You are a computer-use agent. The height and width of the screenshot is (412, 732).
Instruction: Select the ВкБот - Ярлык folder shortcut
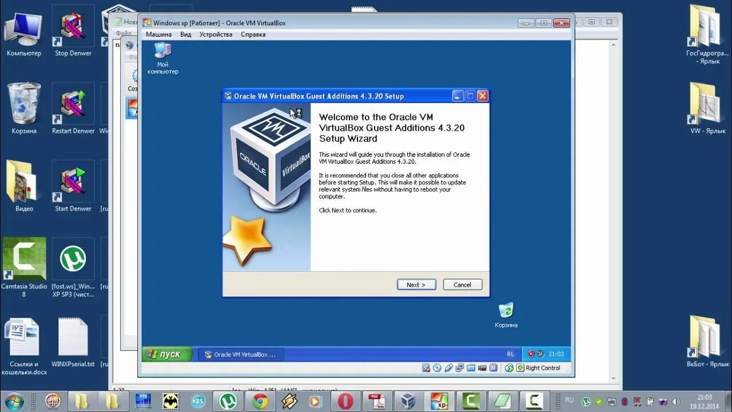(708, 342)
